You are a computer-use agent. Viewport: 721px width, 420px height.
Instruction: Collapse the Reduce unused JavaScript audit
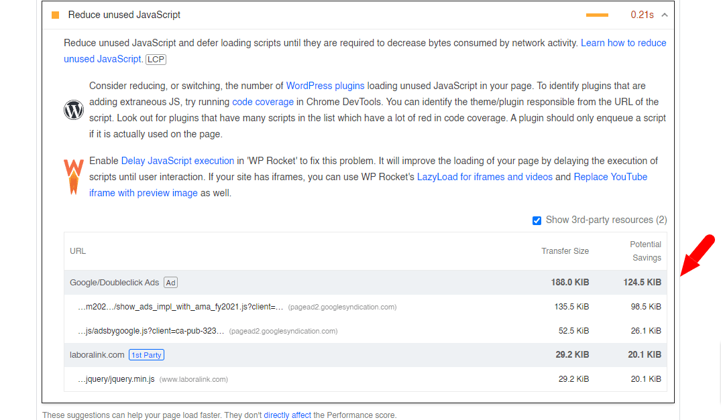point(665,15)
